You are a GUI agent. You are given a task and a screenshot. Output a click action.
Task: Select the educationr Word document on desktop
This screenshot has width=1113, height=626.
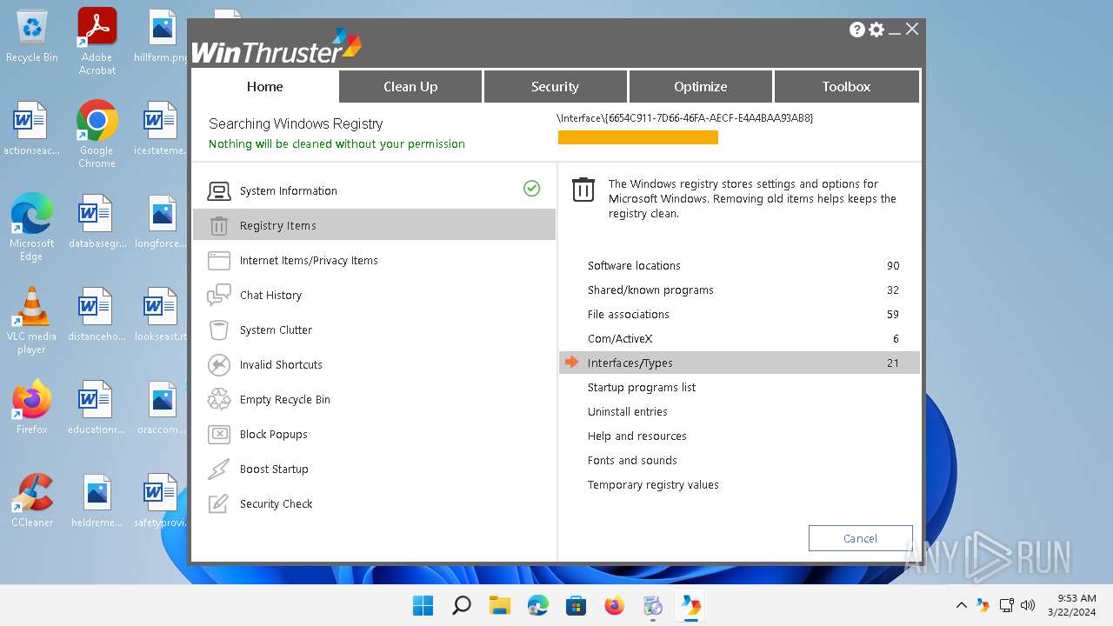click(x=97, y=409)
